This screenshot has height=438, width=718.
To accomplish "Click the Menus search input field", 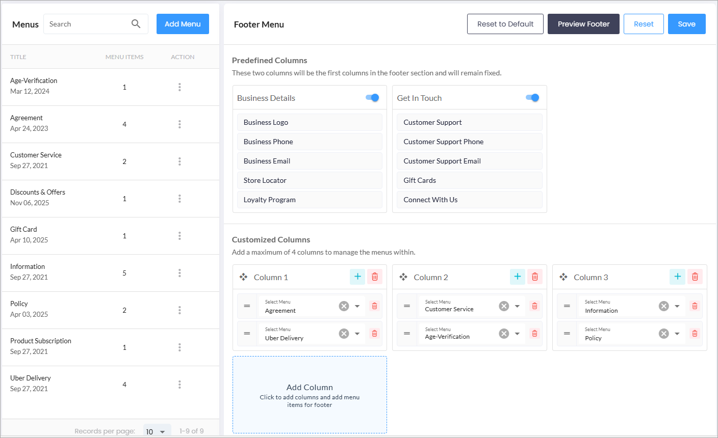I will 87,24.
